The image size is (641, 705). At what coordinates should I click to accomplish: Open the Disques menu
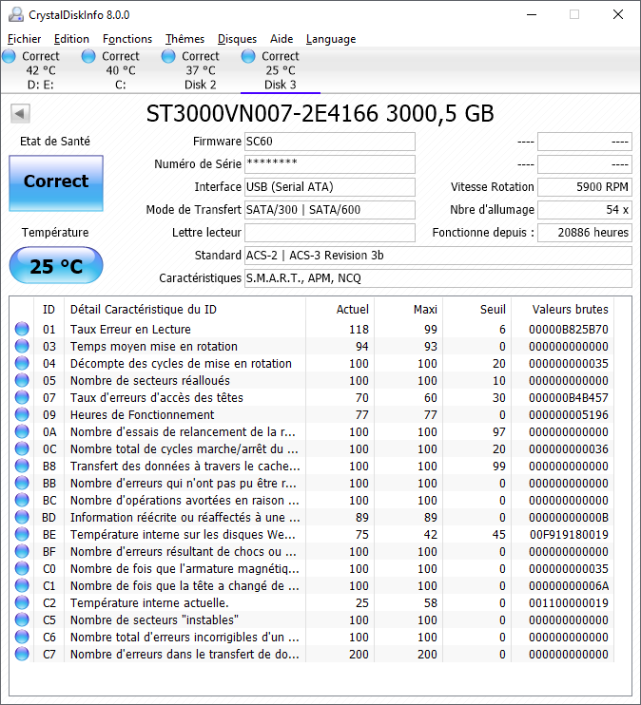pyautogui.click(x=237, y=39)
